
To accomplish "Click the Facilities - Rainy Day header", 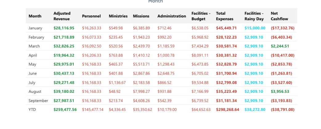I will pyautogui.click(x=254, y=16).
